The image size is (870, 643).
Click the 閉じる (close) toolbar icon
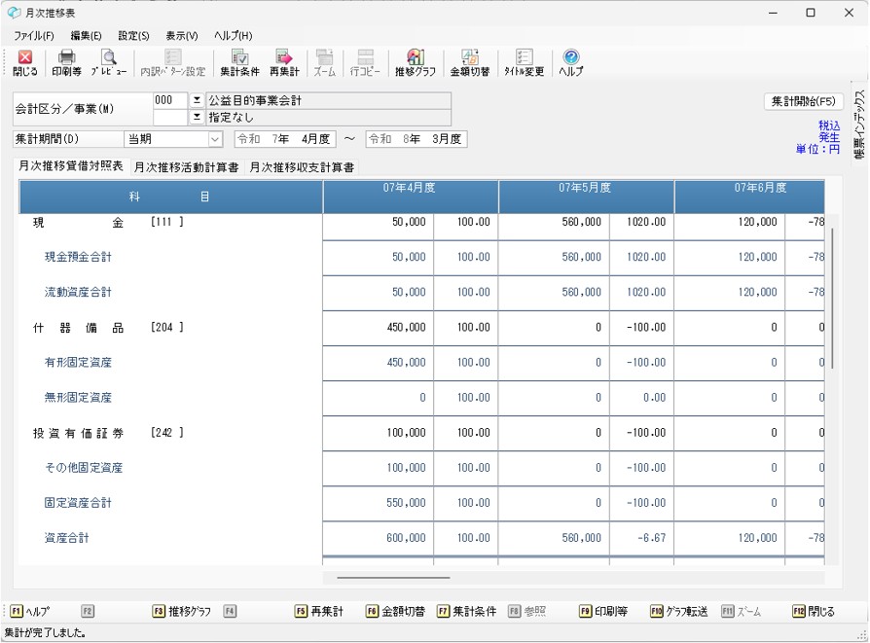(25, 63)
